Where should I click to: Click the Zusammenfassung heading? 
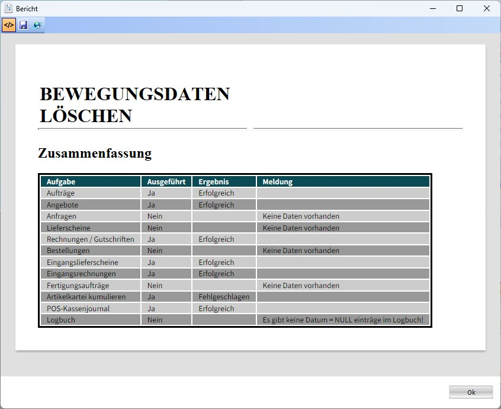click(x=95, y=154)
